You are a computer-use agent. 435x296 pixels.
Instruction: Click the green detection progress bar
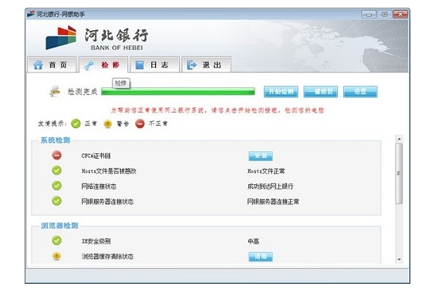(178, 92)
